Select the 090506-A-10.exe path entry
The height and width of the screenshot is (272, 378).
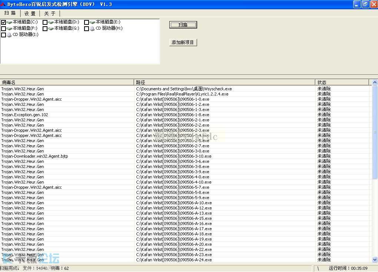click(x=174, y=203)
